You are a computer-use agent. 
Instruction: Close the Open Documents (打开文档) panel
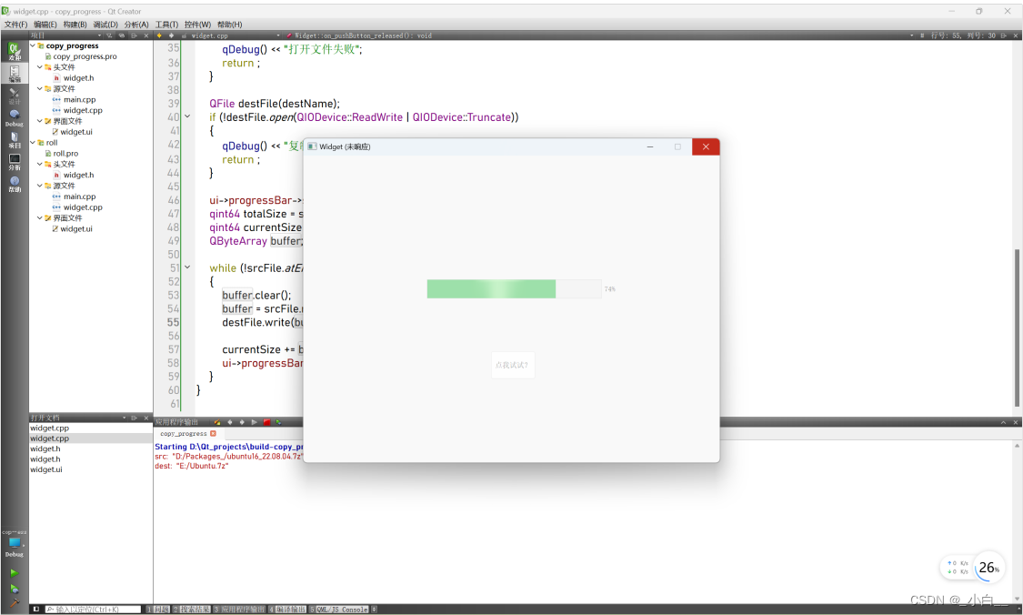coord(146,418)
